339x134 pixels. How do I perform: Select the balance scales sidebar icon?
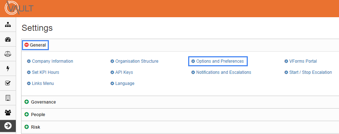[8, 54]
